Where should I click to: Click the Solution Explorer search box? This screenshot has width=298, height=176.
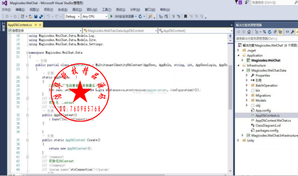pos(267,39)
